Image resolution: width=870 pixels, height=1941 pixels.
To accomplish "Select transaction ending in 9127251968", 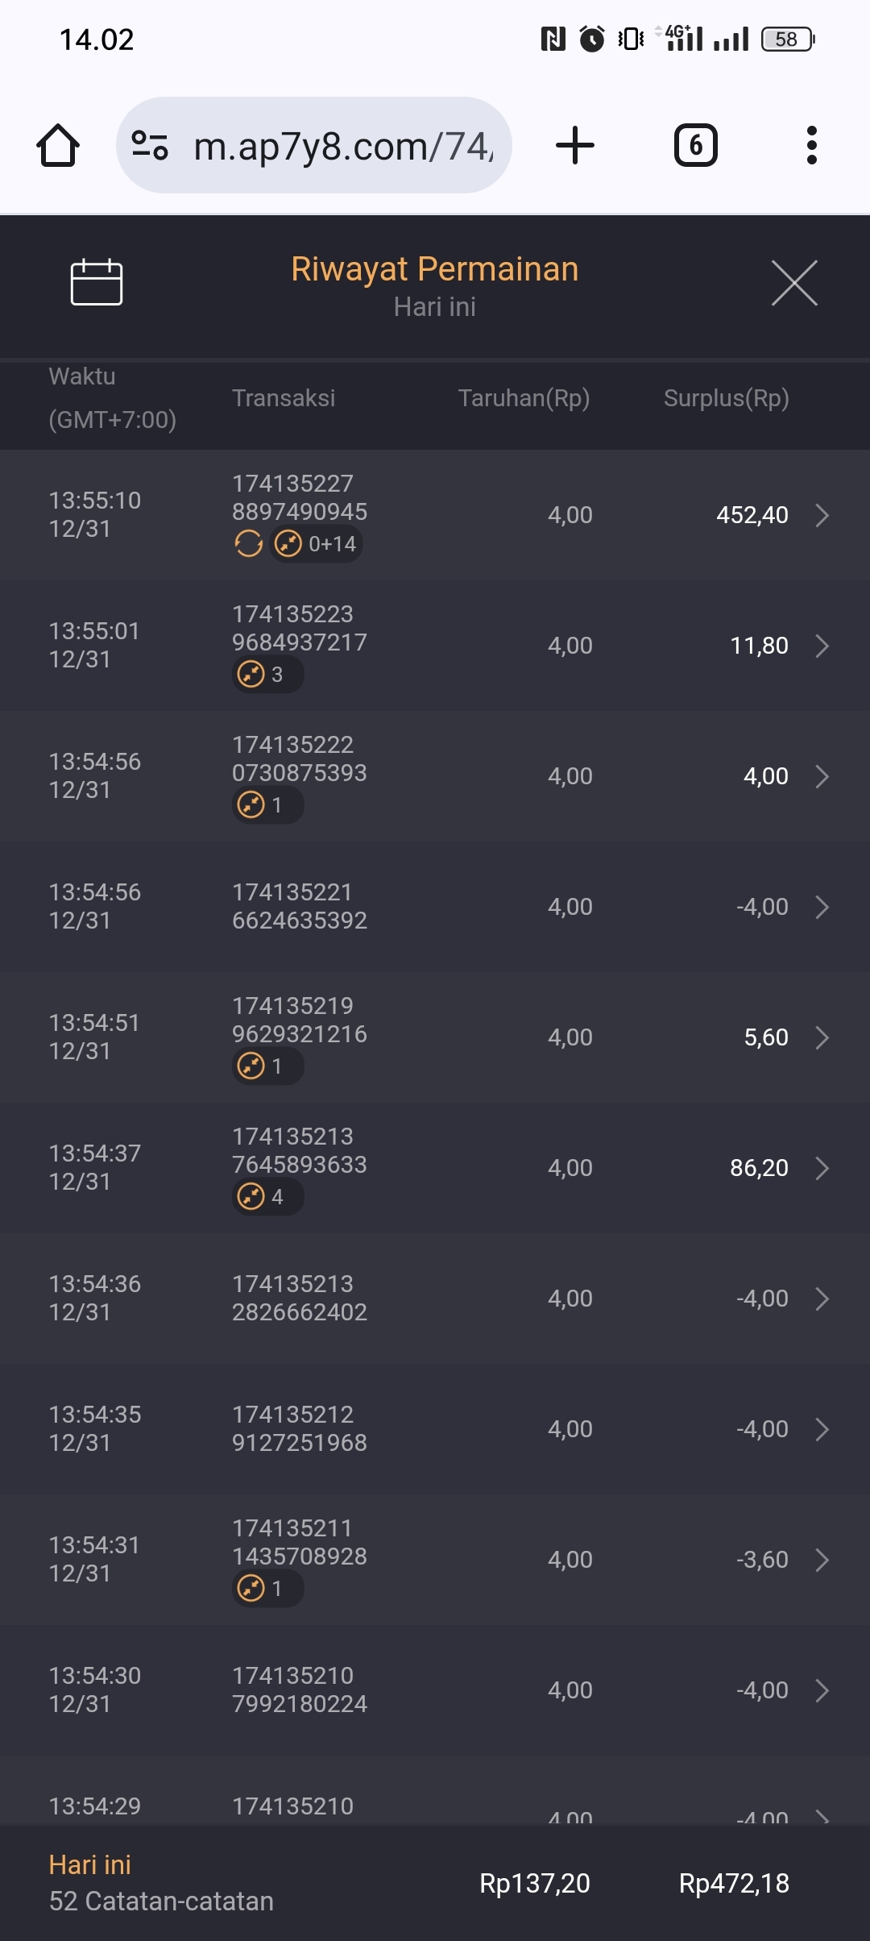I will pyautogui.click(x=299, y=1429).
